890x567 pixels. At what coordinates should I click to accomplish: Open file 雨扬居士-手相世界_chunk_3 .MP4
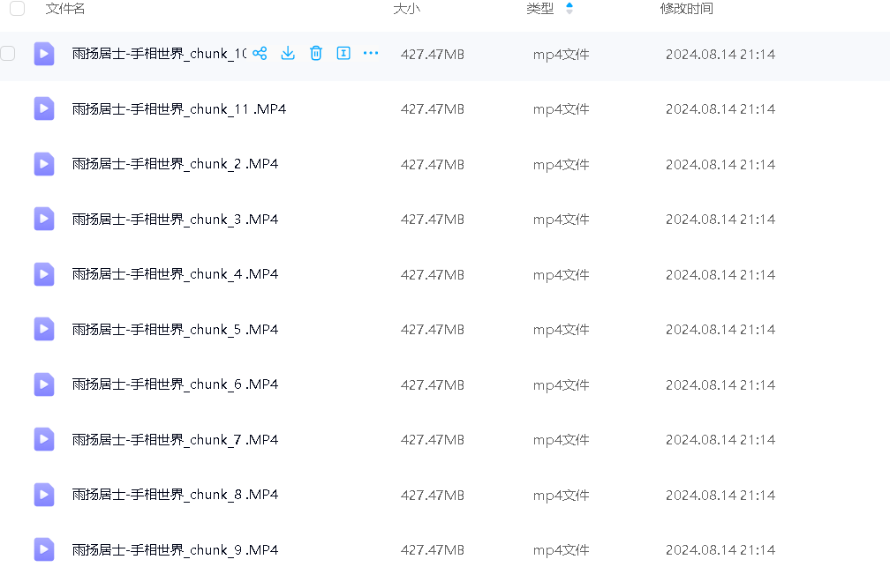point(175,220)
